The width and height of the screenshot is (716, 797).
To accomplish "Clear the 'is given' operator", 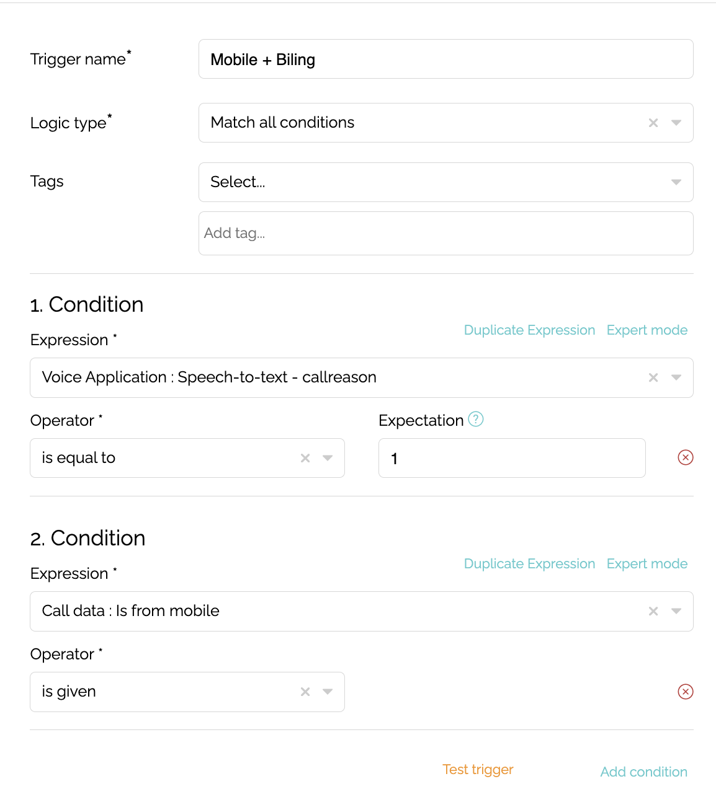I will click(x=305, y=692).
